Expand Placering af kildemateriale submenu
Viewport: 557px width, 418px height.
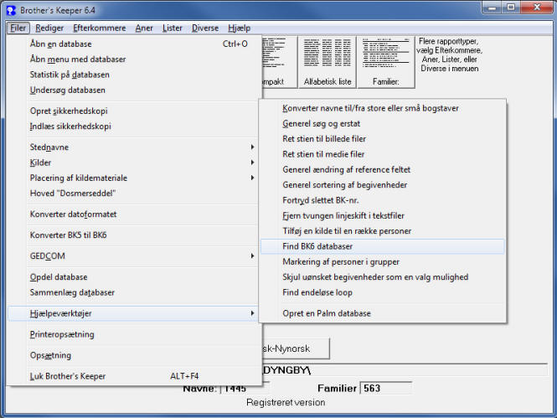134,178
